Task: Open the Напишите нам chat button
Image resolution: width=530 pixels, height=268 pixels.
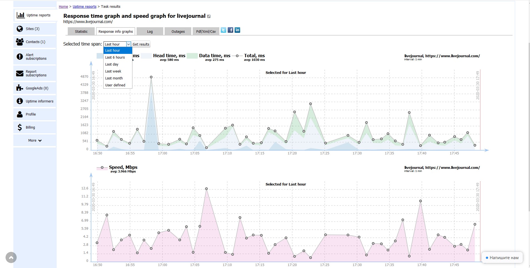Action: pos(502,258)
